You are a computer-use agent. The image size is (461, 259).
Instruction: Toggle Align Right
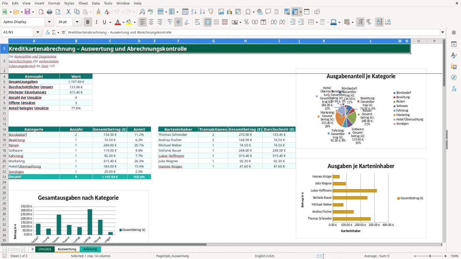point(159,22)
